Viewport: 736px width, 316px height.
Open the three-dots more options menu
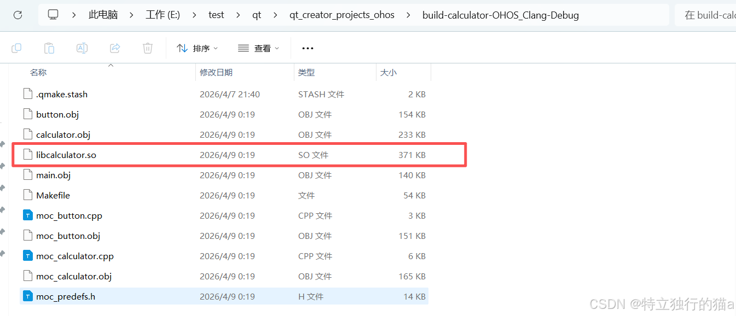[x=308, y=48]
